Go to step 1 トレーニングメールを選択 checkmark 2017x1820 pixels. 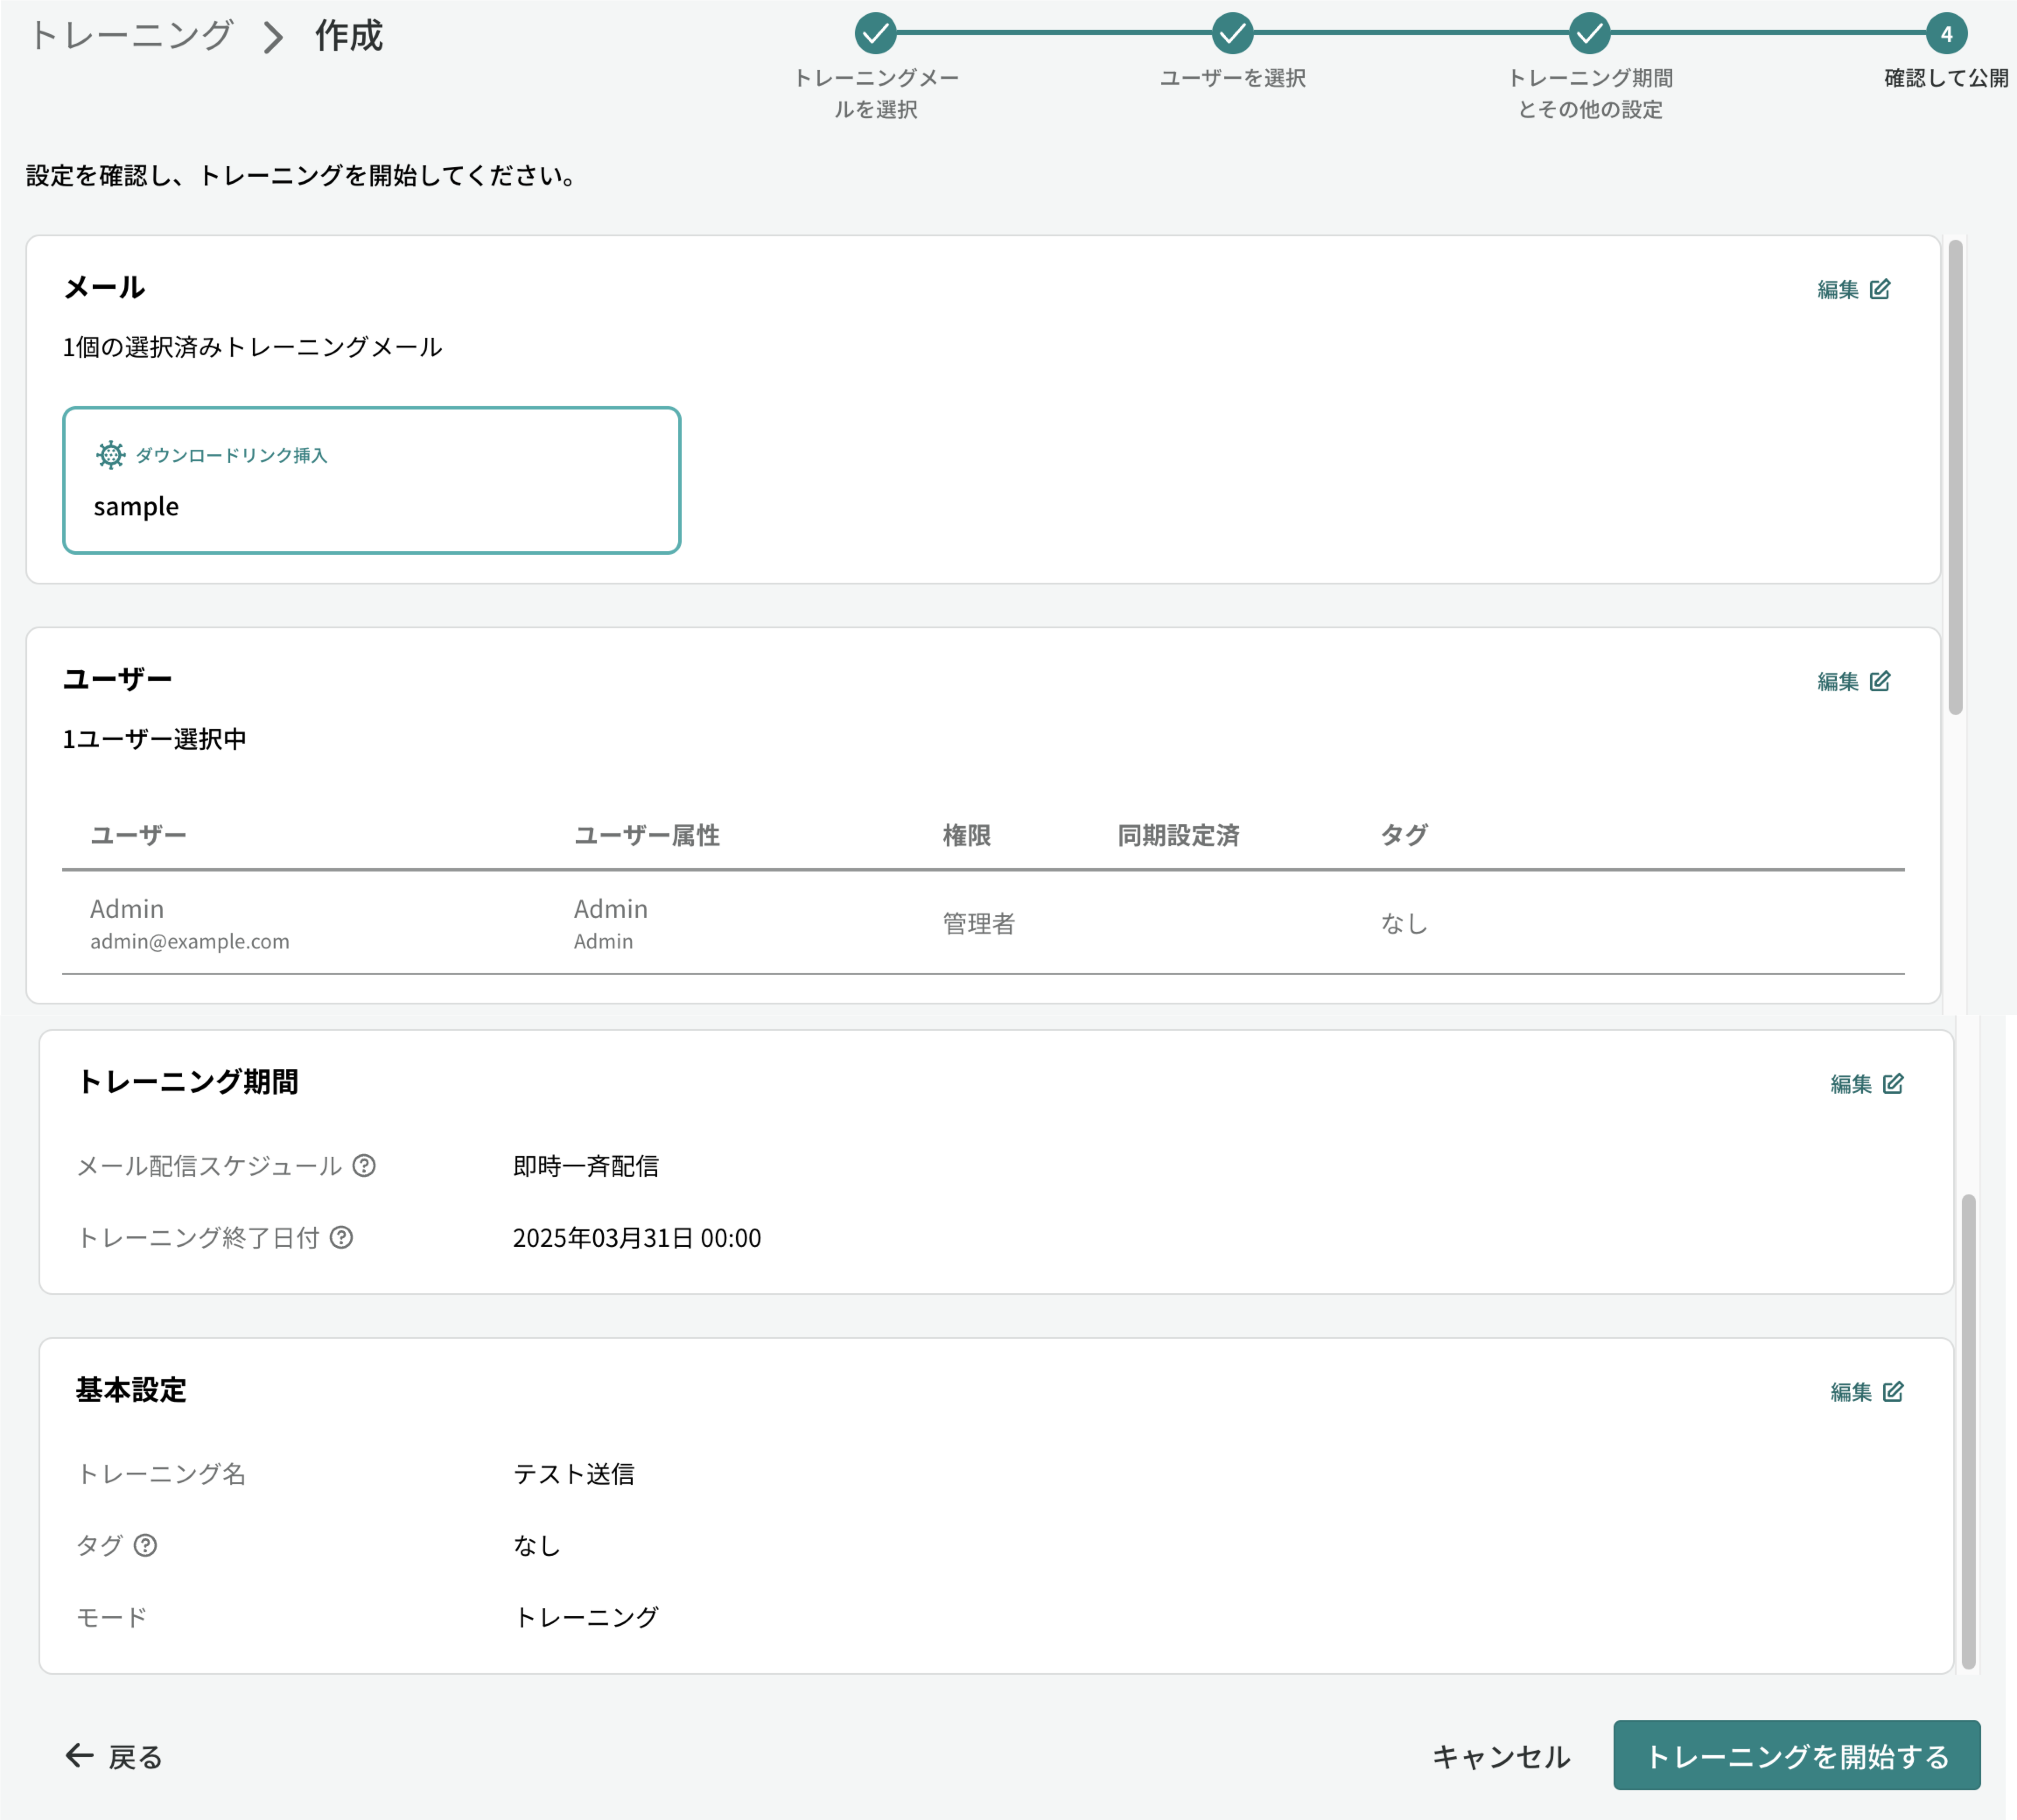[x=875, y=33]
